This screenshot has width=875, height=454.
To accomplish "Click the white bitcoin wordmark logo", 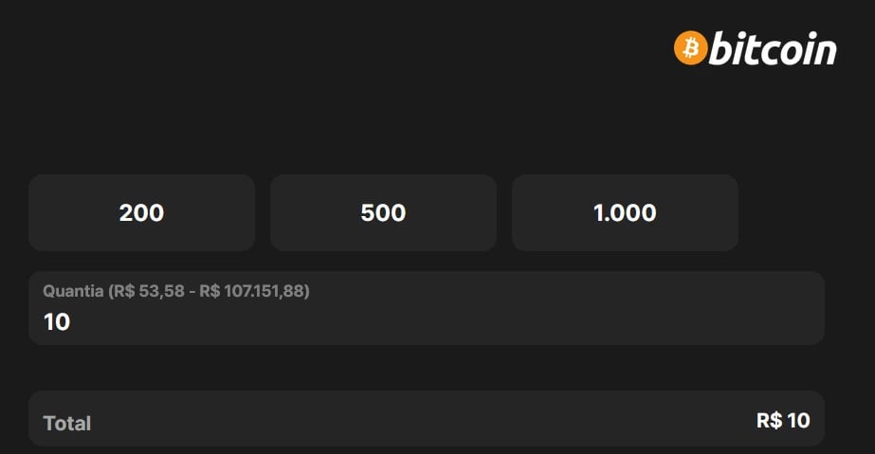I will pyautogui.click(x=773, y=48).
